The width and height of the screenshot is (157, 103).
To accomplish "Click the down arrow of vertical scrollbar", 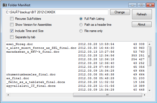I will 149,90.
